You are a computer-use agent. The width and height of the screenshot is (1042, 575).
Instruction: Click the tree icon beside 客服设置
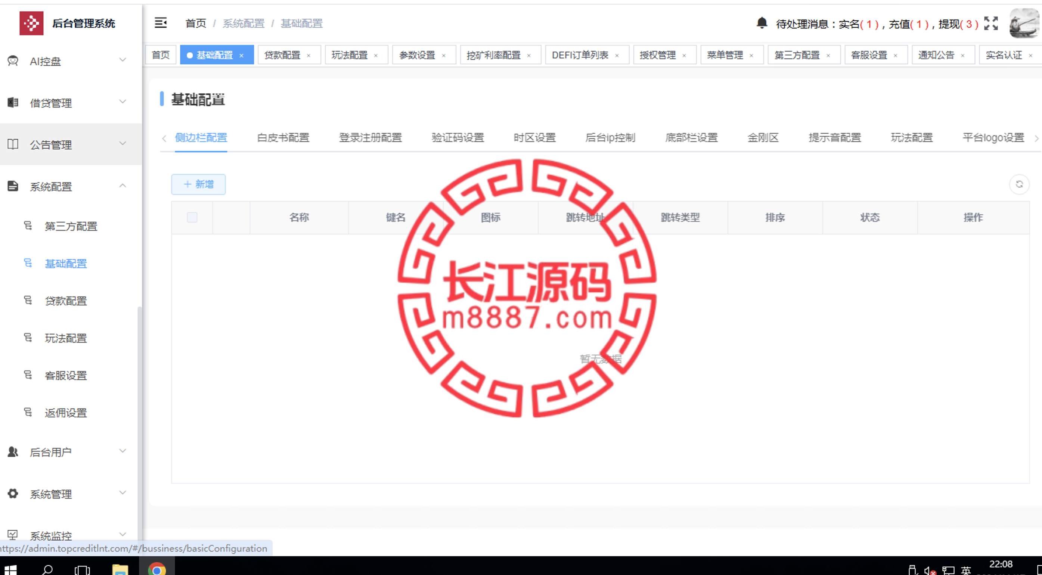tap(28, 375)
